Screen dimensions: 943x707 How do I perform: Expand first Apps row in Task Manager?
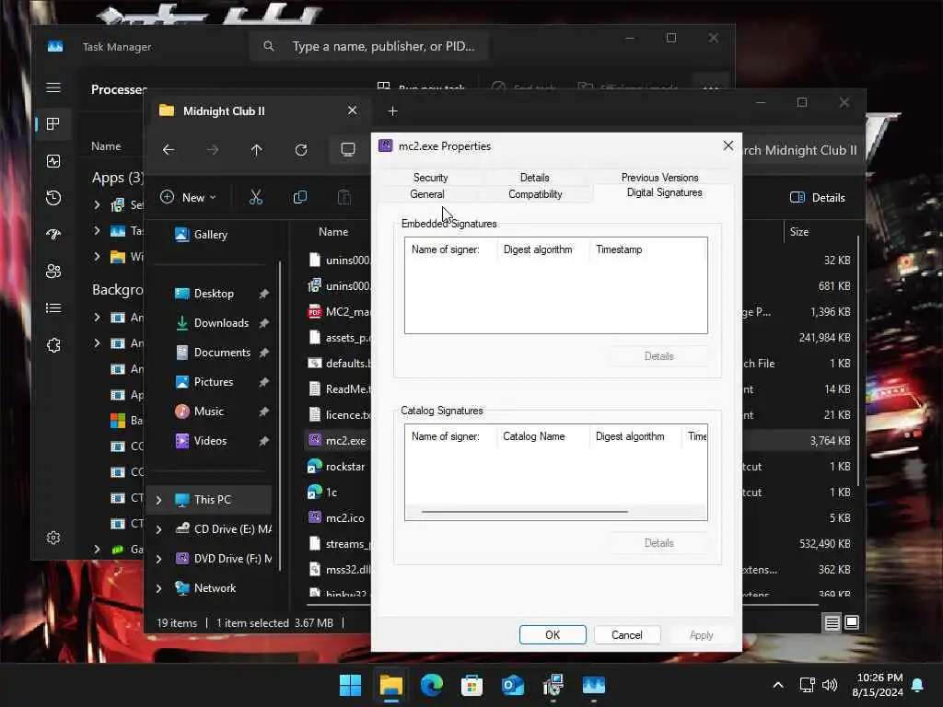(x=97, y=205)
